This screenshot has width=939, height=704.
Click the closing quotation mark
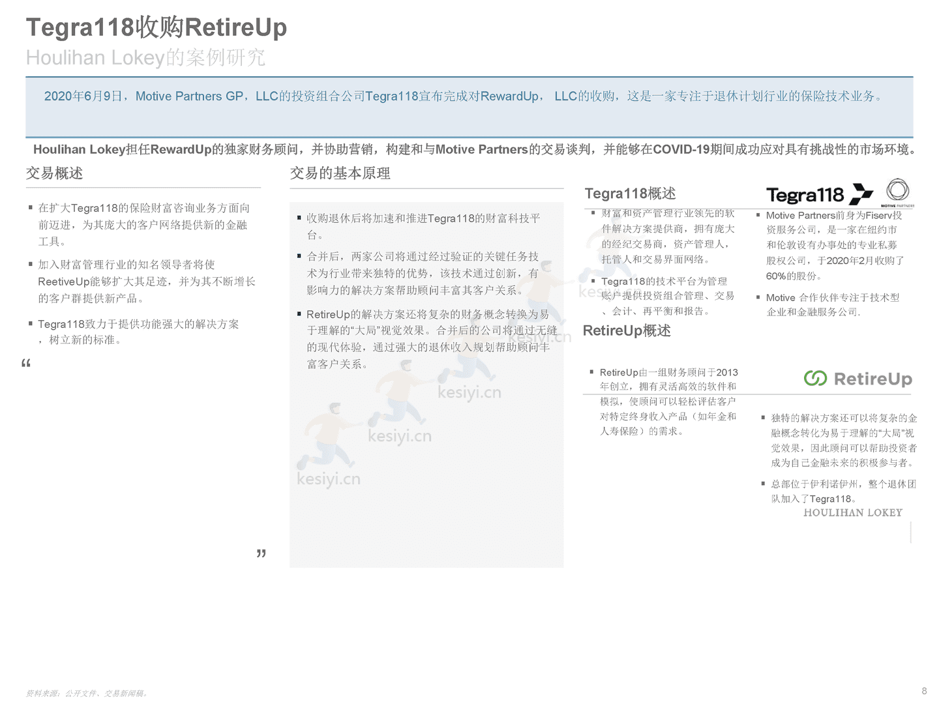tap(261, 553)
